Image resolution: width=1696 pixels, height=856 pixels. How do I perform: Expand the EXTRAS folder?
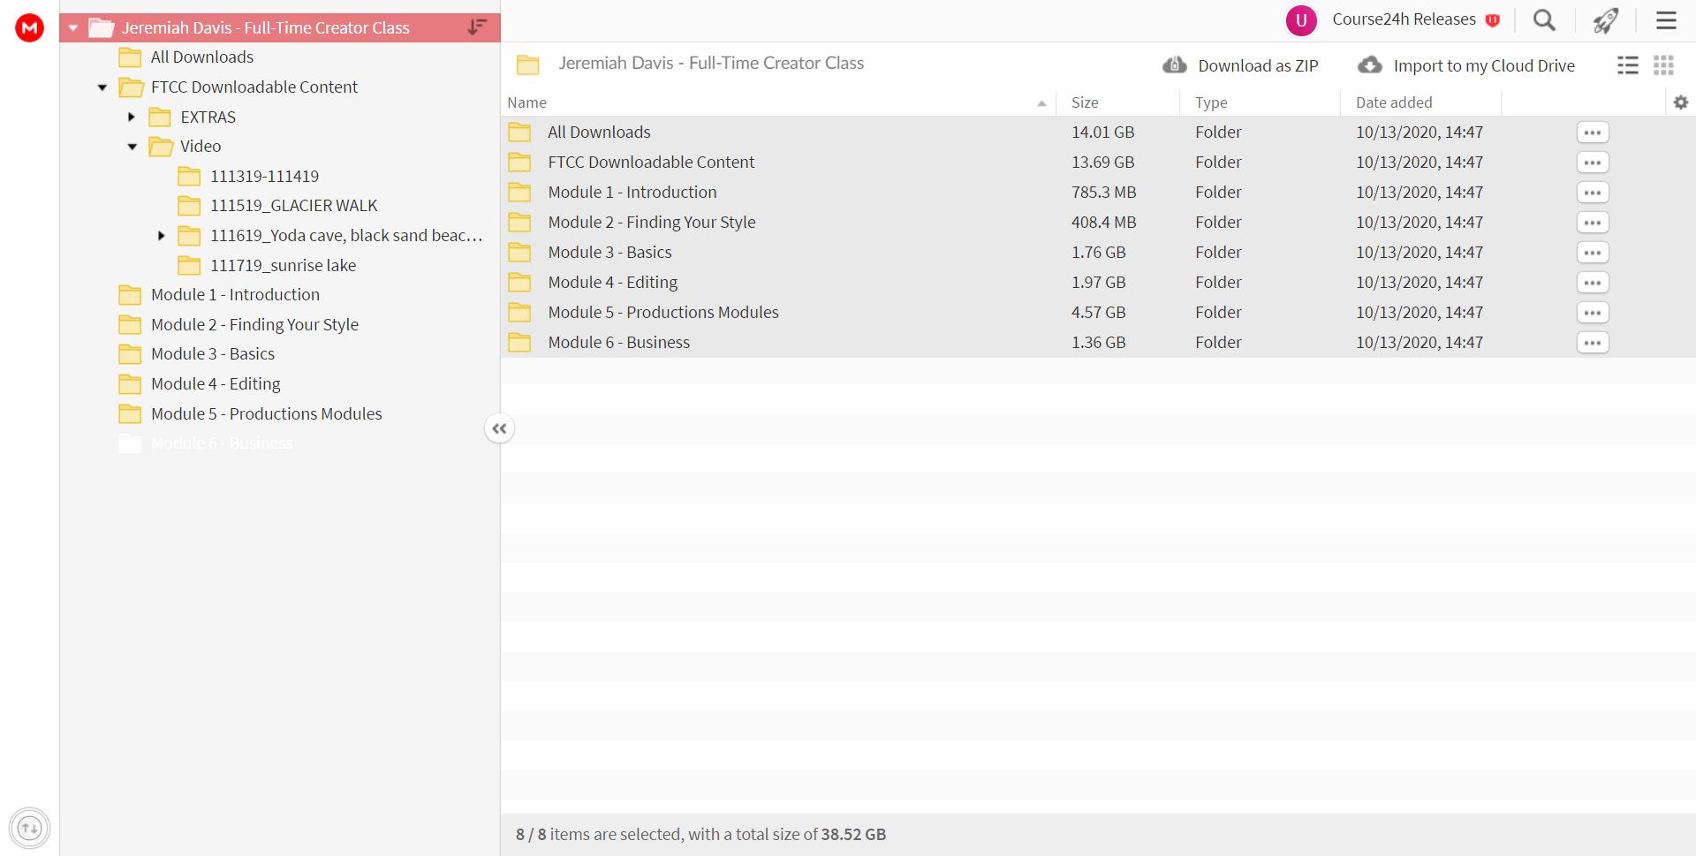coord(131,117)
